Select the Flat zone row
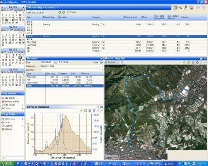 [65, 80]
